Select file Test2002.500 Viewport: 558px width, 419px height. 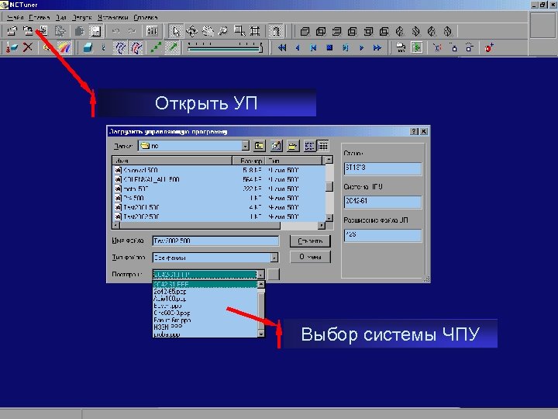136,216
